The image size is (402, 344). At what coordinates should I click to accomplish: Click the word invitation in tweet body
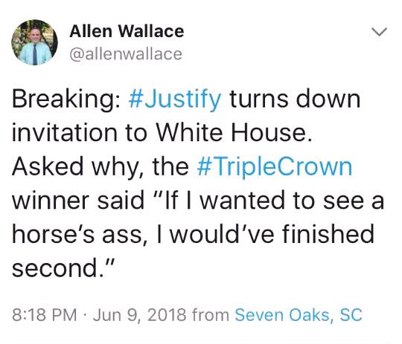pos(65,132)
